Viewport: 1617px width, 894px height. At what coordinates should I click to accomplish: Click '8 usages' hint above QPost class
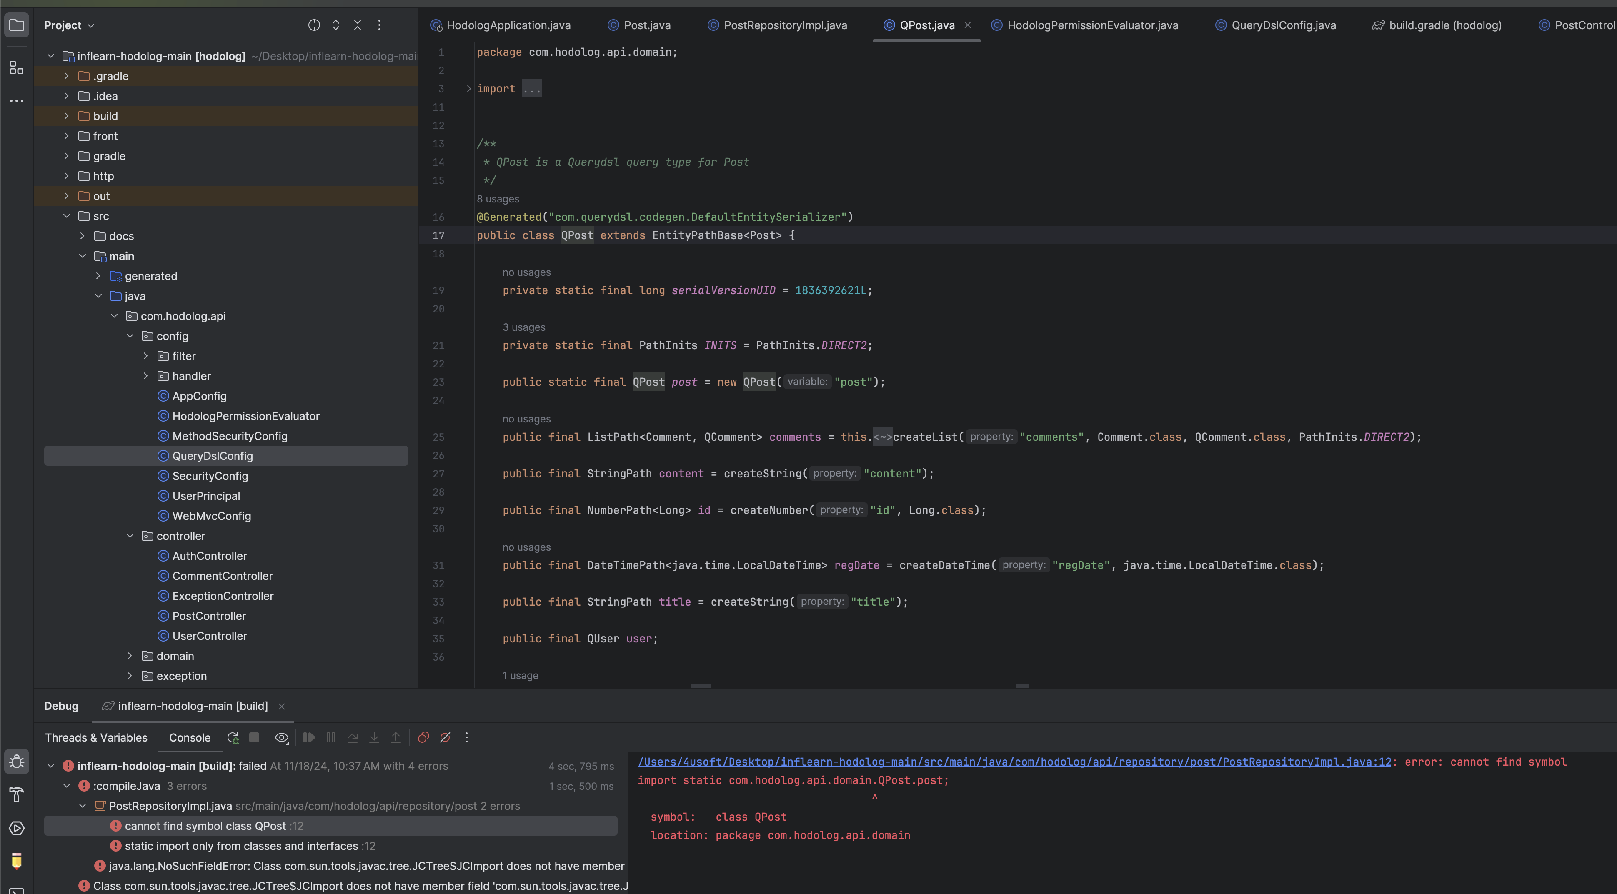click(498, 199)
